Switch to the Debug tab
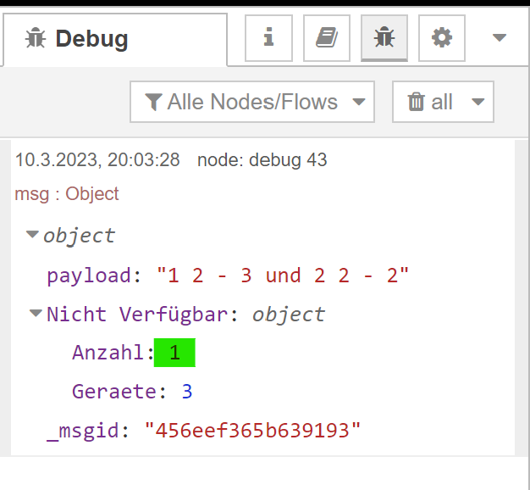 pos(115,39)
